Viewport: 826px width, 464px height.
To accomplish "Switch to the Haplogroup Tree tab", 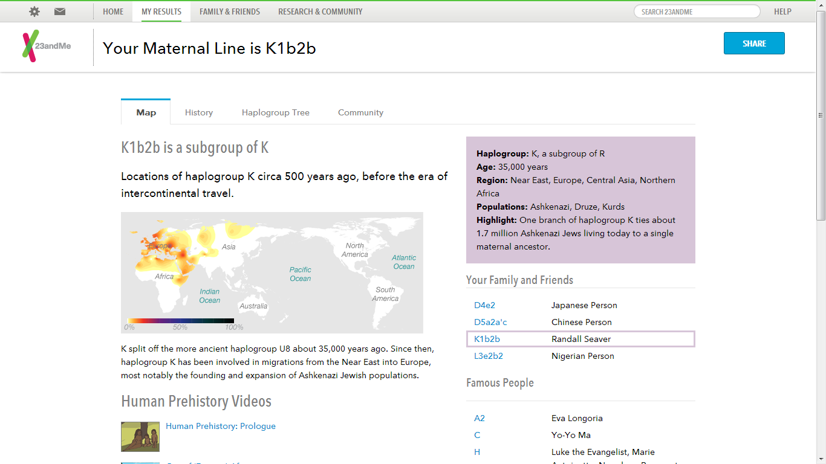I will tap(276, 112).
